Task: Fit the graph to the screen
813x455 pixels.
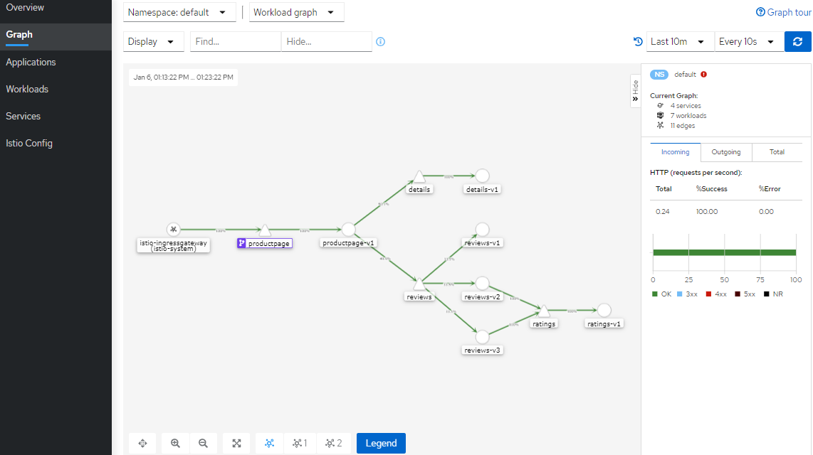Action: point(236,443)
